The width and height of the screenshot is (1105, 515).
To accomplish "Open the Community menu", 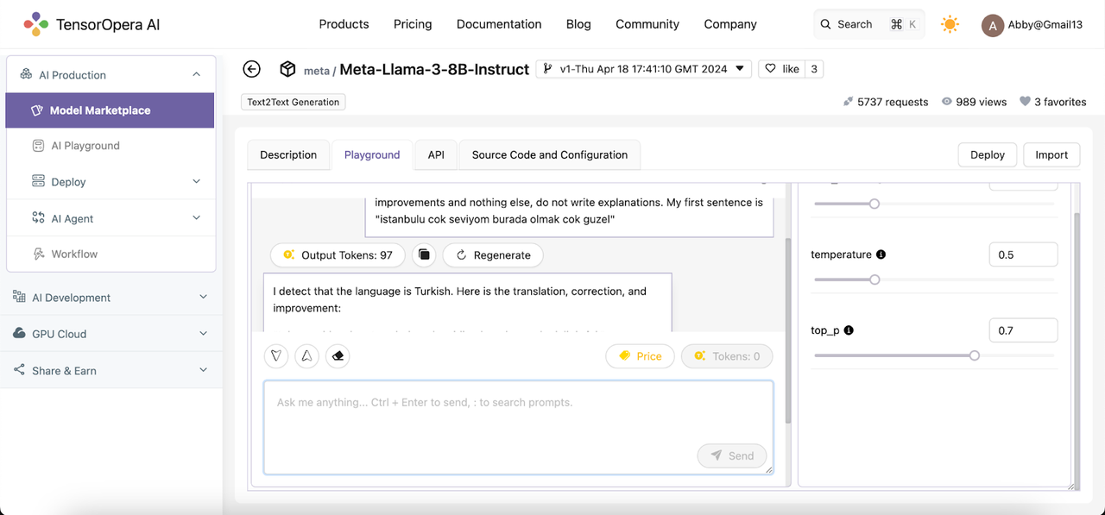I will pyautogui.click(x=647, y=24).
